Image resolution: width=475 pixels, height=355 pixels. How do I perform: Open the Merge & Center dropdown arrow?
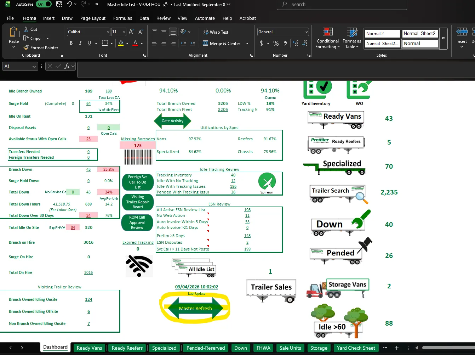coord(247,43)
